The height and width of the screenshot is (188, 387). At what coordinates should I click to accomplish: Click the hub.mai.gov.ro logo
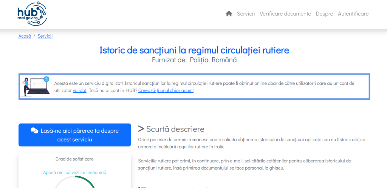point(32,14)
